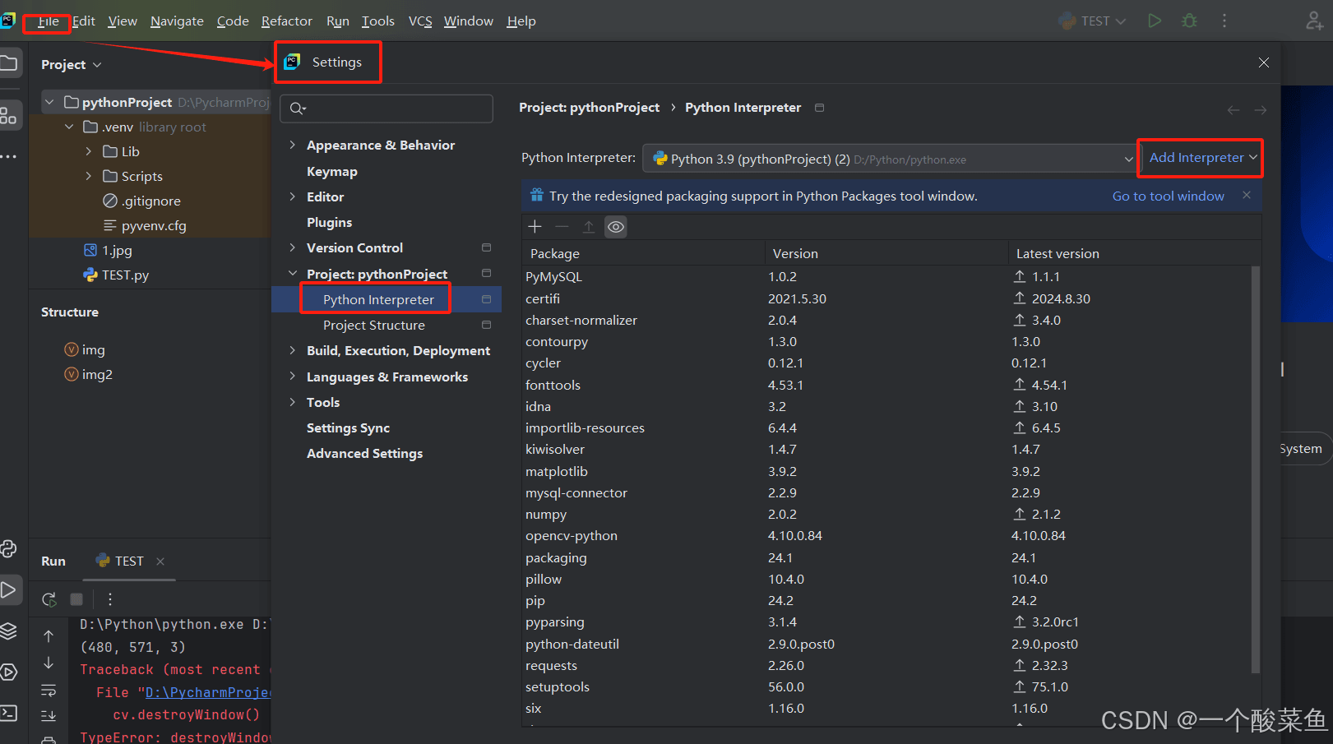Install package with the plus icon
Viewport: 1333px width, 744px height.
(535, 226)
